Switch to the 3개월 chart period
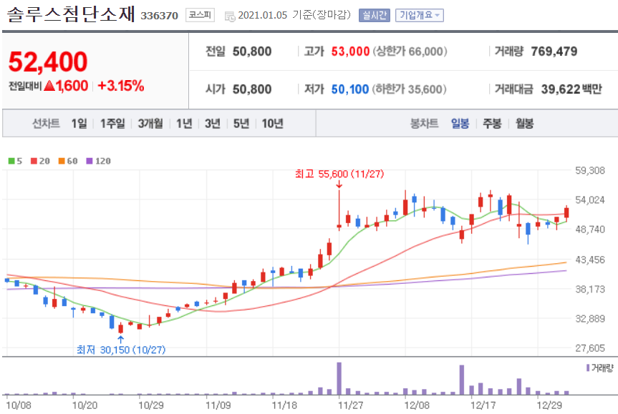 (150, 124)
